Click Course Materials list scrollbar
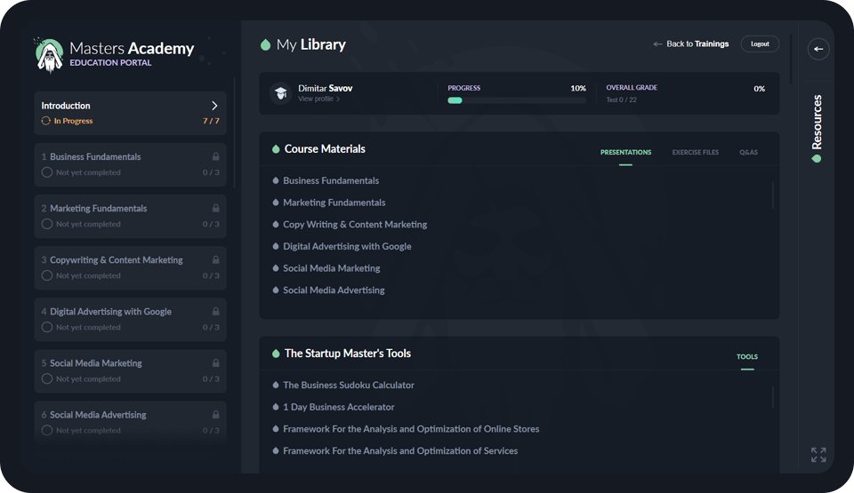Viewport: 854px width, 493px height. click(773, 195)
